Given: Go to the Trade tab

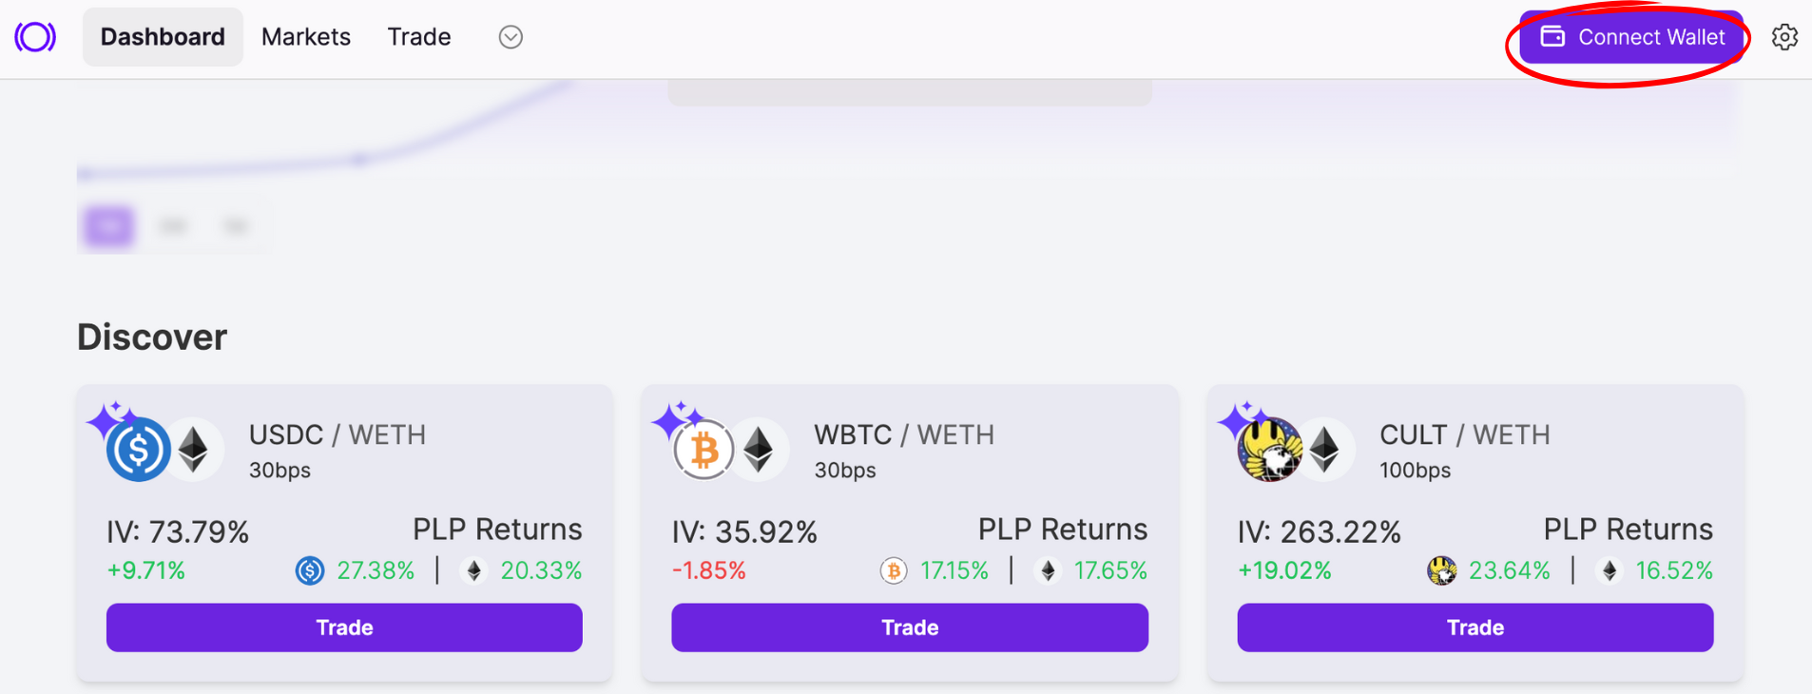Looking at the screenshot, I should point(419,37).
